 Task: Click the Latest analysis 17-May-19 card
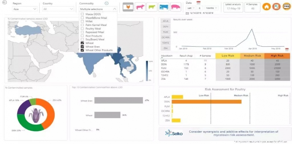233,7
